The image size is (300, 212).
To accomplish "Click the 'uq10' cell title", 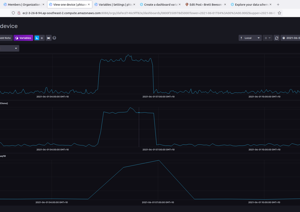I will (3, 156).
